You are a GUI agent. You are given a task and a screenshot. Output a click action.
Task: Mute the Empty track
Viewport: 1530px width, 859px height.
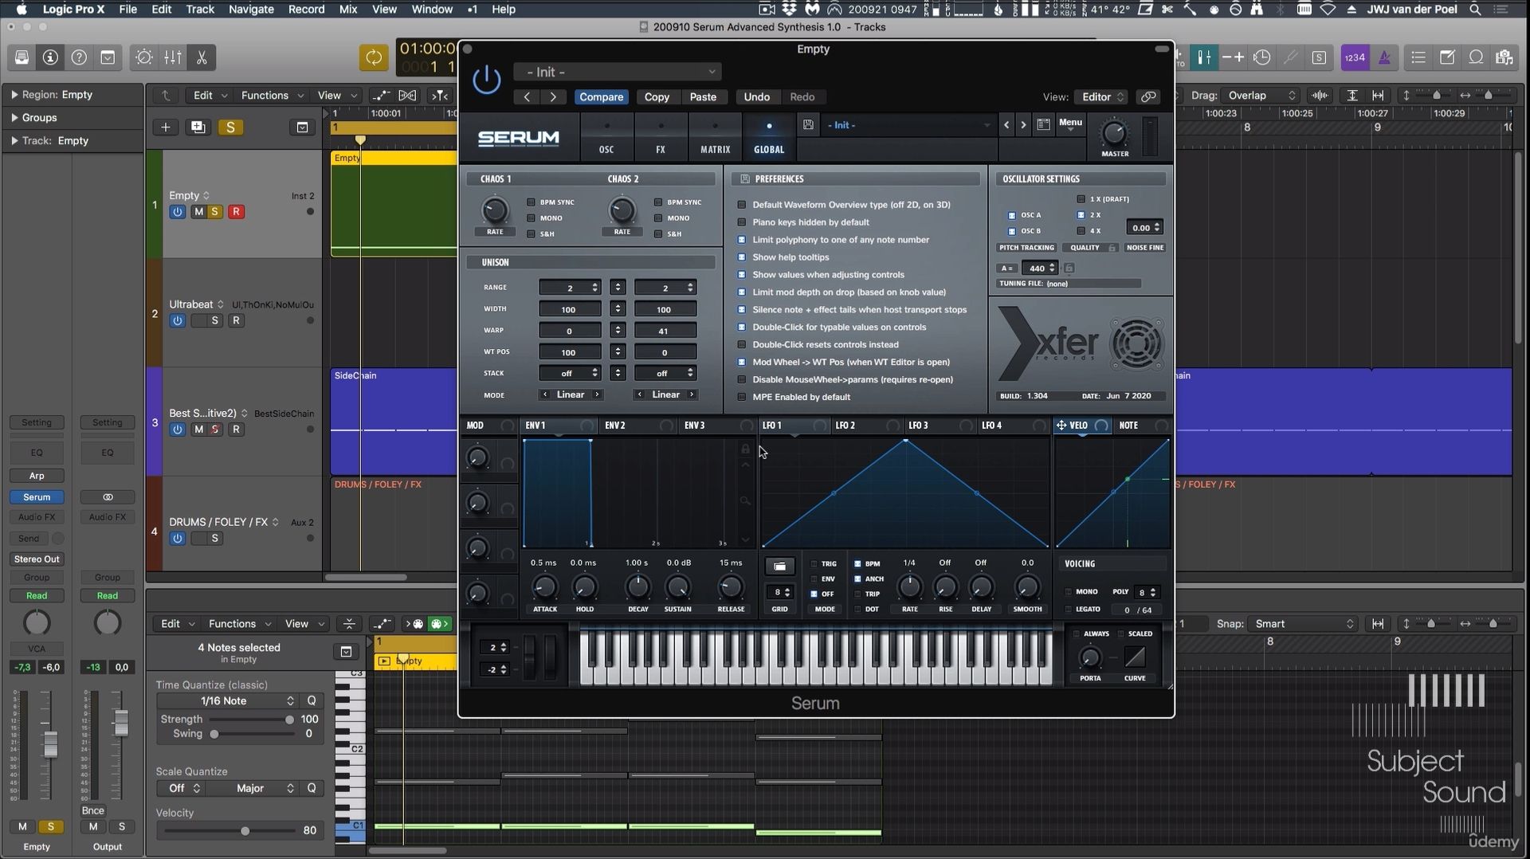click(198, 212)
